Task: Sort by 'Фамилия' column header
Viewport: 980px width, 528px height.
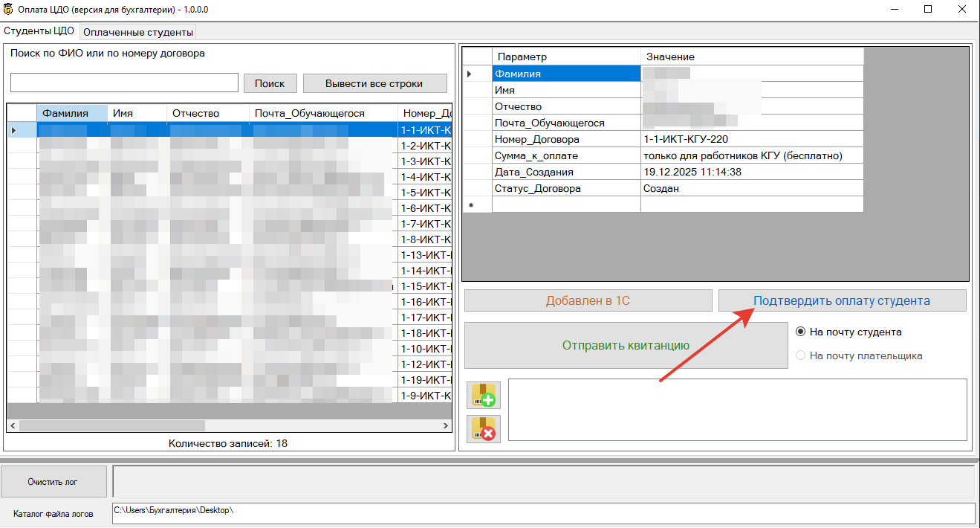Action: [x=71, y=113]
